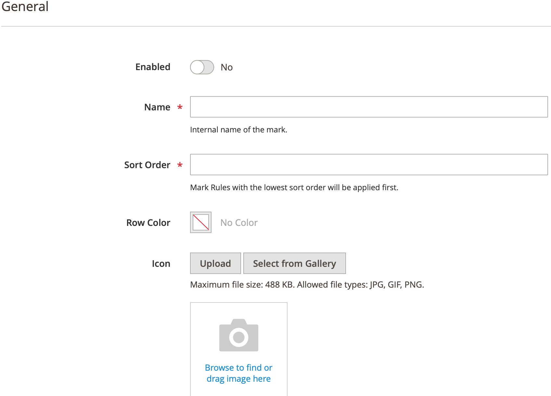Click the 'Mark Rules with the lowest sort order' note

(294, 188)
